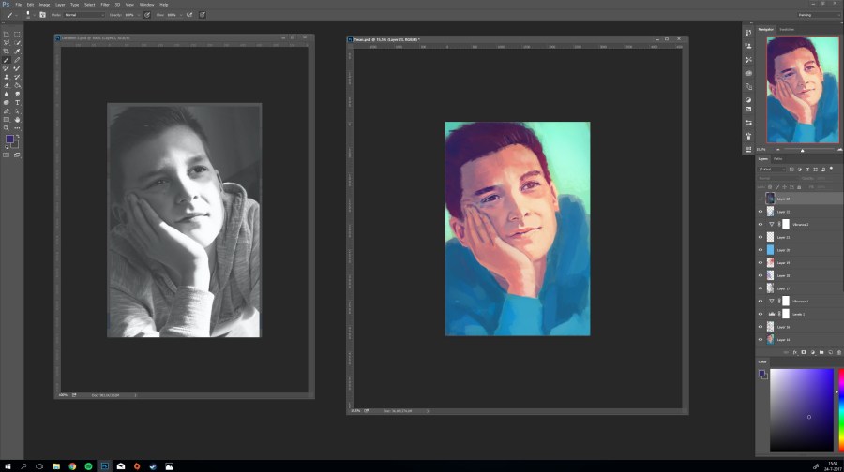The image size is (844, 472).
Task: Select the Type tool
Action: click(x=17, y=103)
